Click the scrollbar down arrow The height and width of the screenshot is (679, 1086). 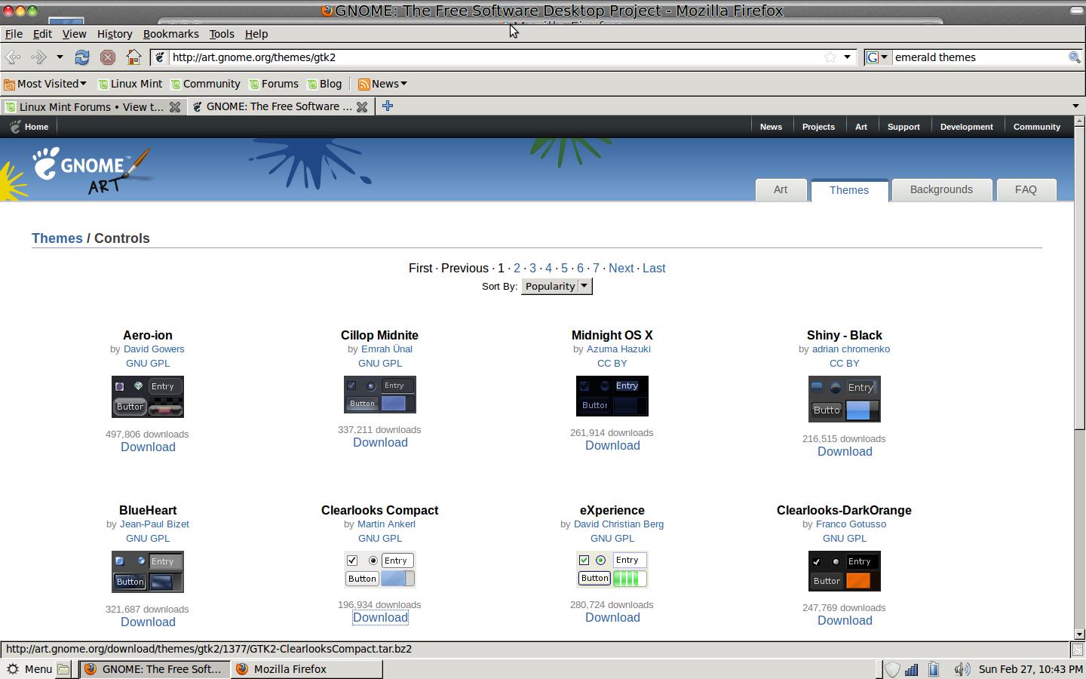pyautogui.click(x=1079, y=634)
